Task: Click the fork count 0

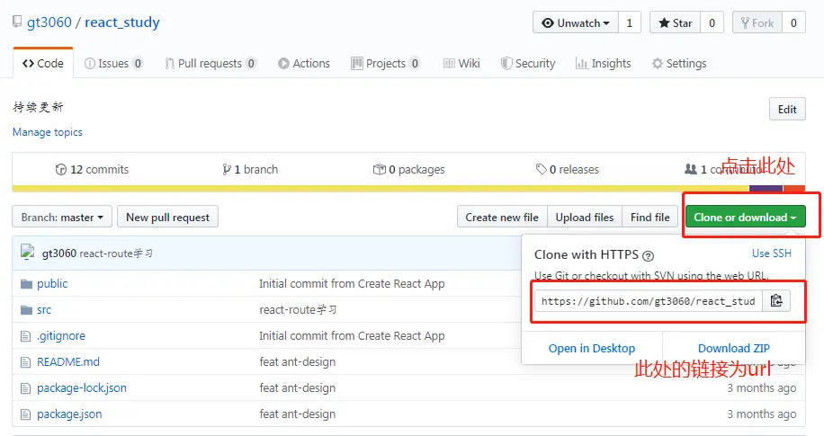Action: coord(793,22)
